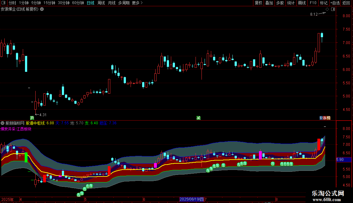Click the 煤炭开采 sector label
Viewport: 353px width, 203px height.
pyautogui.click(x=8, y=129)
